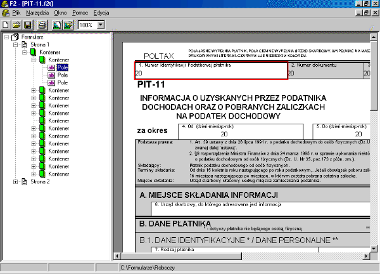Save the form with the floppy disk icon
Image resolution: width=380 pixels, height=274 pixels.
coord(28,25)
